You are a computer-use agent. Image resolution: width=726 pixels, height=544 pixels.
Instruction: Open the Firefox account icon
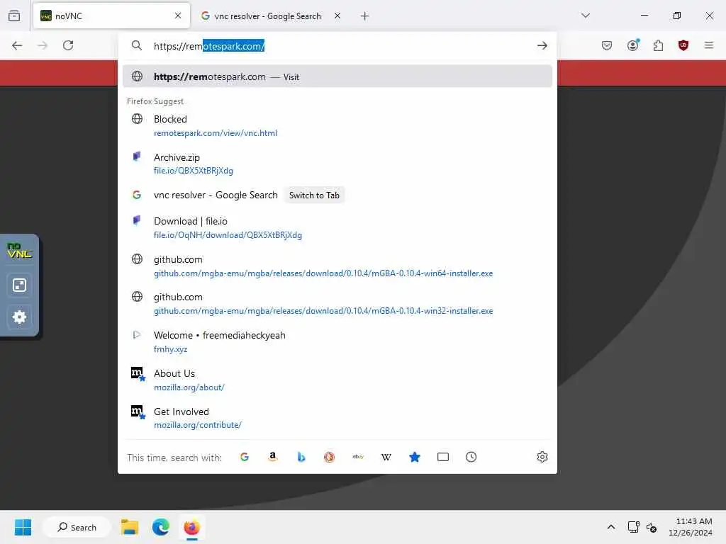point(633,45)
